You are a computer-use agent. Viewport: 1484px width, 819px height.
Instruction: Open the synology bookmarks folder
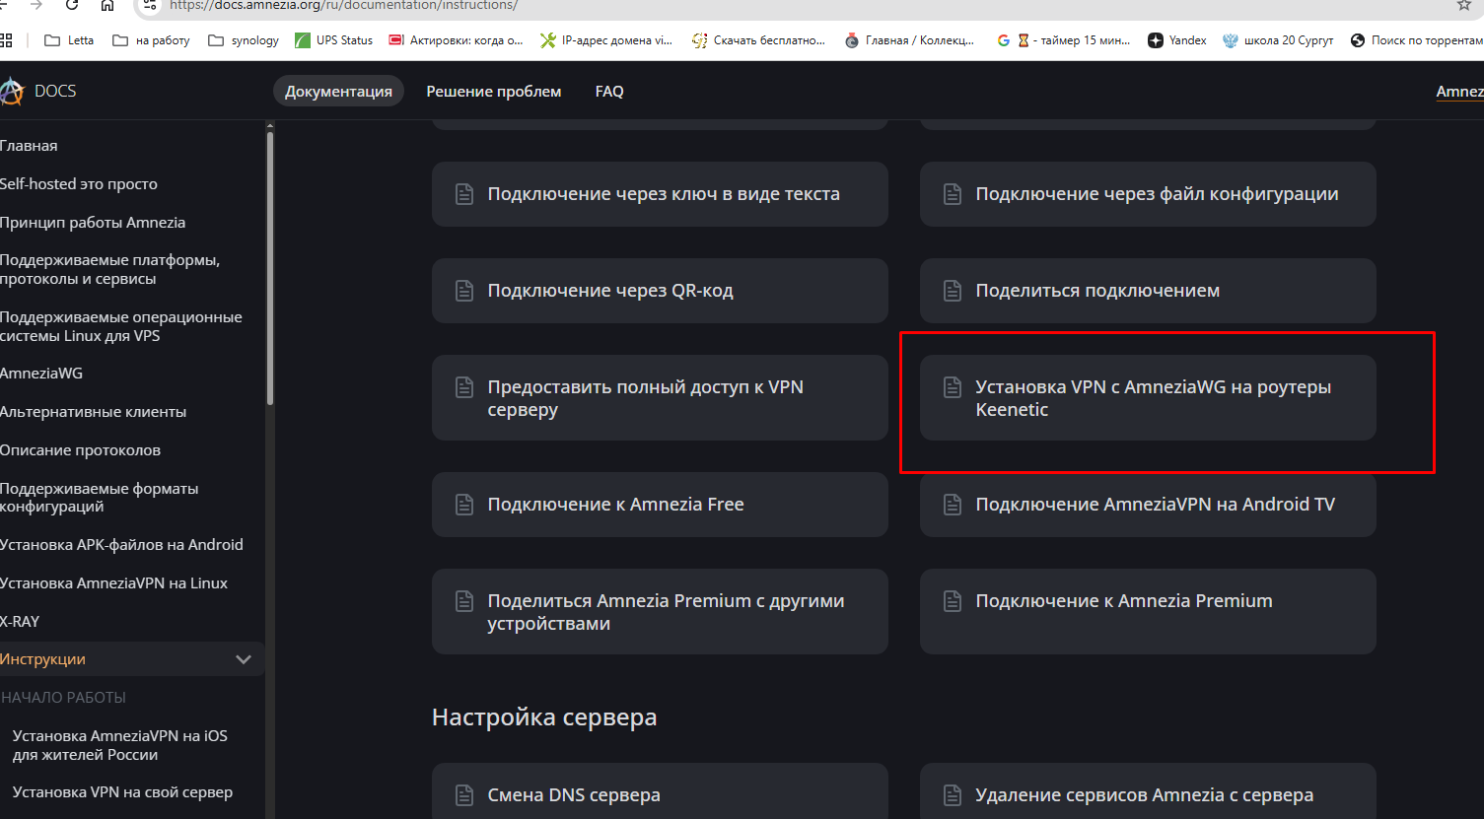pos(244,40)
